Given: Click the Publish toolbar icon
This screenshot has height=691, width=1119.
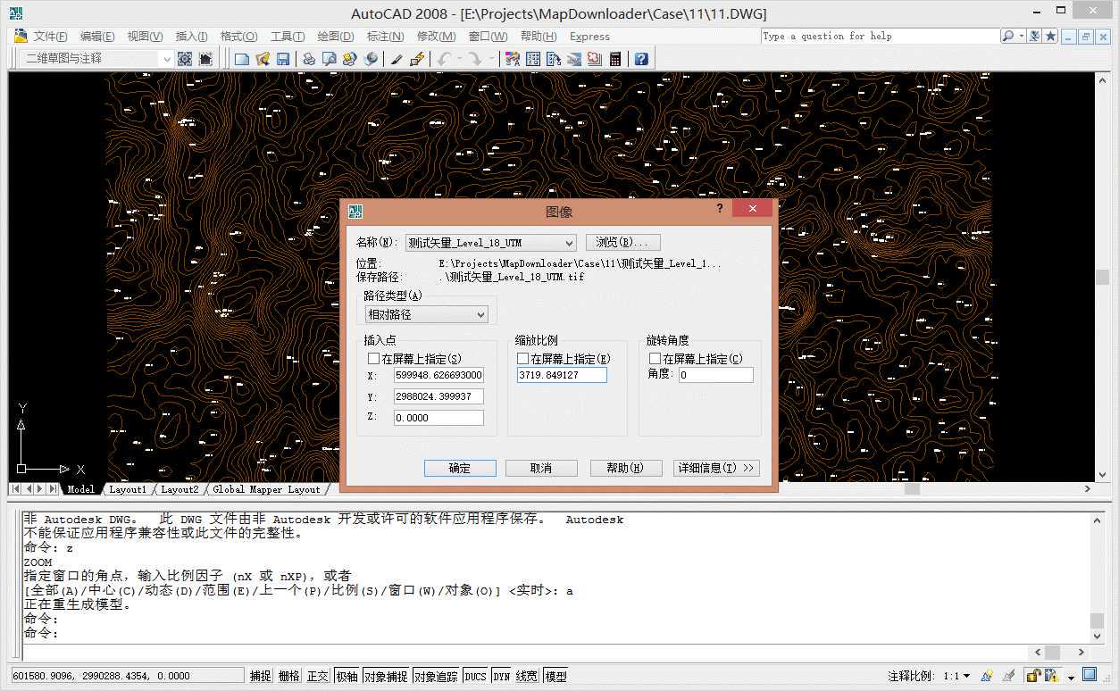Looking at the screenshot, I should tap(350, 59).
